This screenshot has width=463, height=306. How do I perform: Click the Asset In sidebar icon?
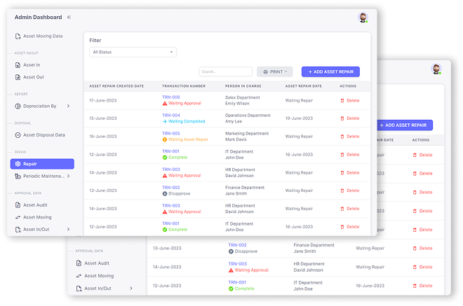[x=18, y=64]
